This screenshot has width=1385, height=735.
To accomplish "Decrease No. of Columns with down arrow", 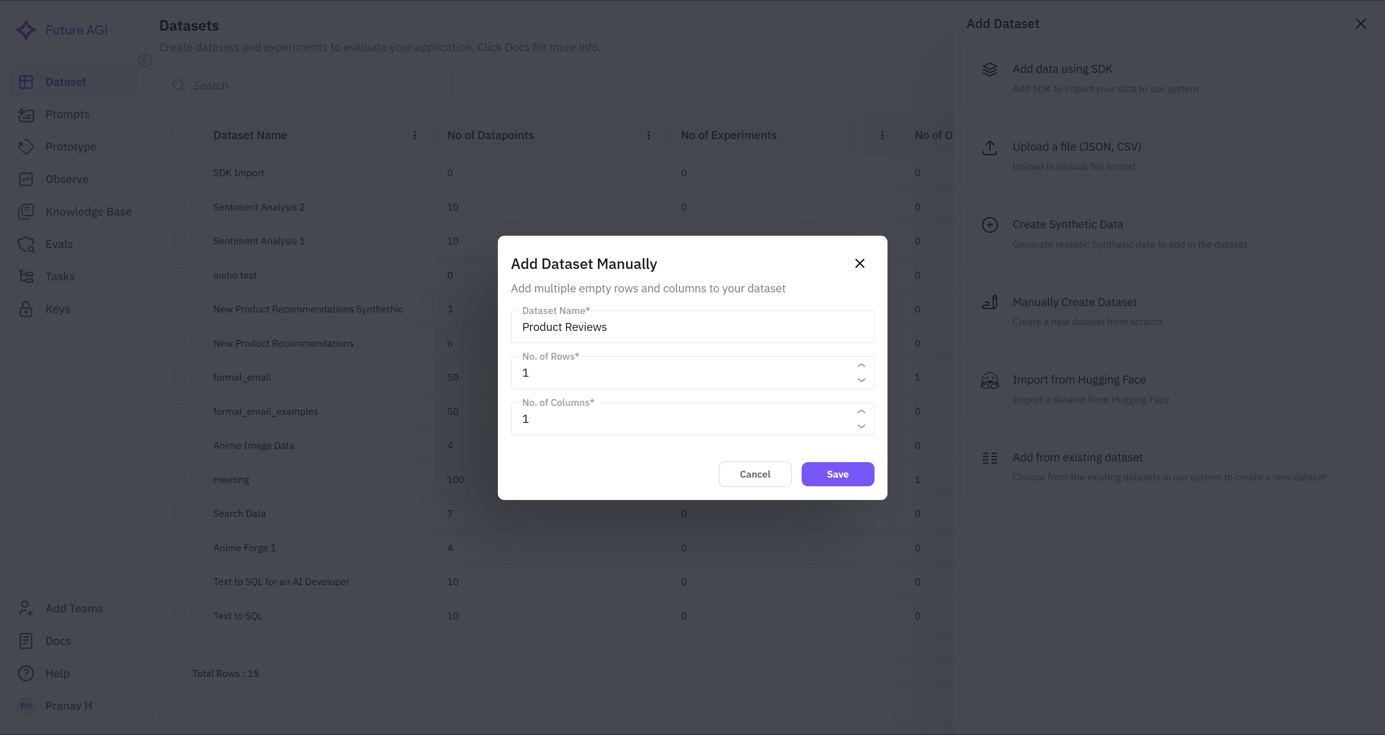I will (x=861, y=426).
